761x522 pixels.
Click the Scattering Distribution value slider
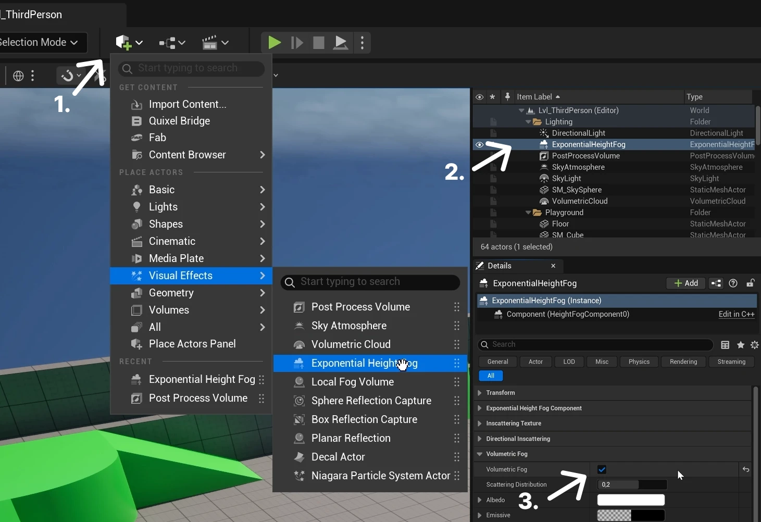pos(632,484)
